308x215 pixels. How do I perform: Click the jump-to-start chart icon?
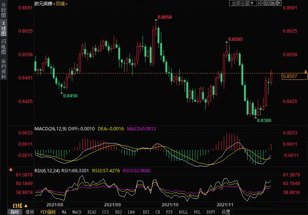266,3
